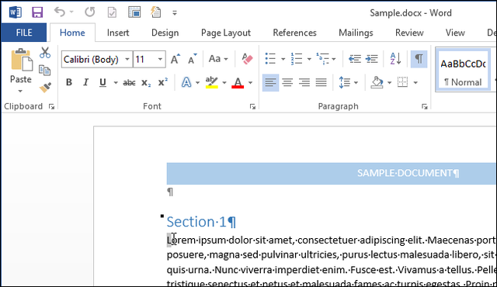The height and width of the screenshot is (287, 497).
Task: Expand the highlight color dropdown arrow
Action: [x=224, y=83]
